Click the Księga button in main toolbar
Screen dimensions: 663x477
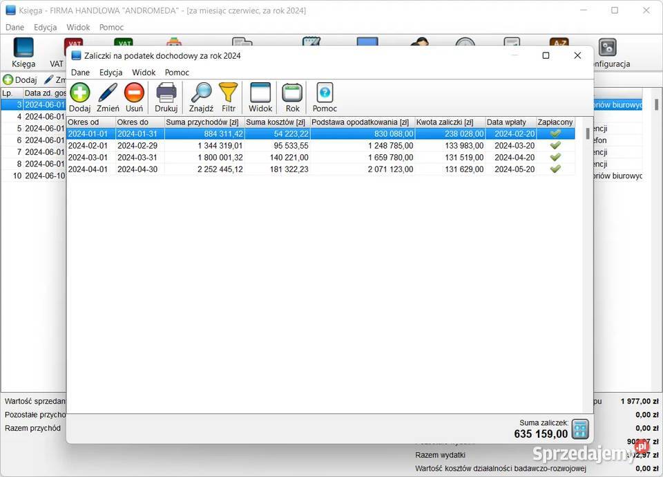[x=23, y=53]
